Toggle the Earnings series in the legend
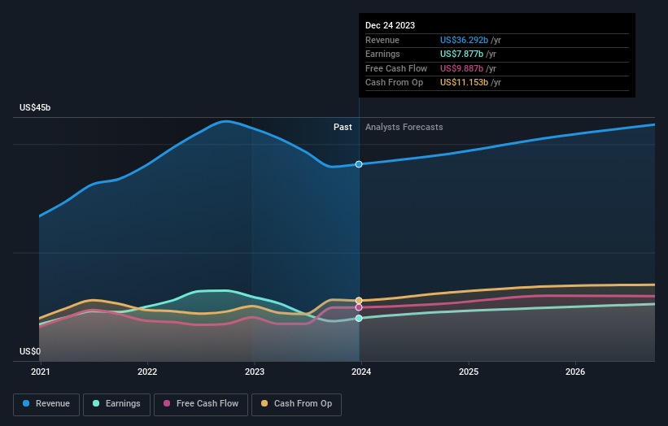Image resolution: width=668 pixels, height=426 pixels. (x=116, y=404)
